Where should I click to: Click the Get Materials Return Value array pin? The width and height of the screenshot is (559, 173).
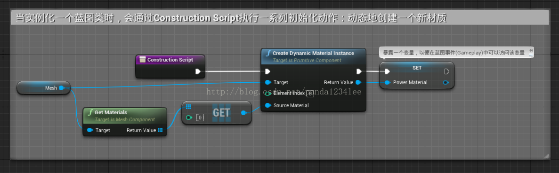click(160, 130)
